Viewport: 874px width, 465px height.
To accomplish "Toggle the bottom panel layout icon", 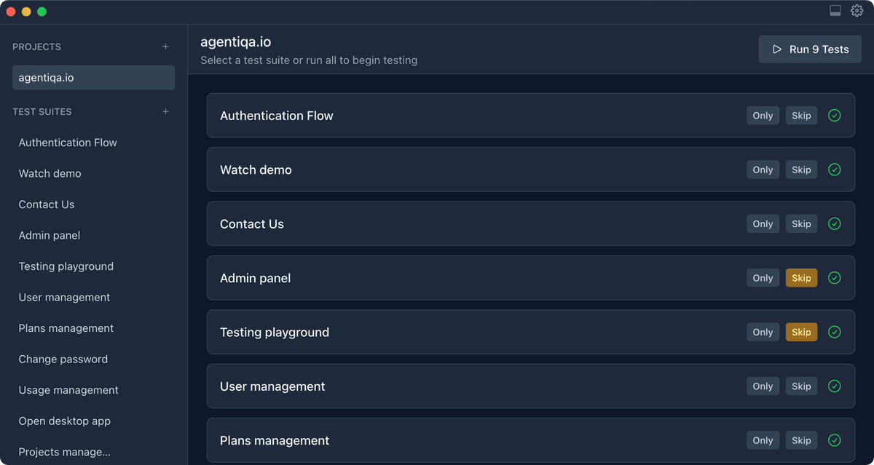I will tap(835, 10).
